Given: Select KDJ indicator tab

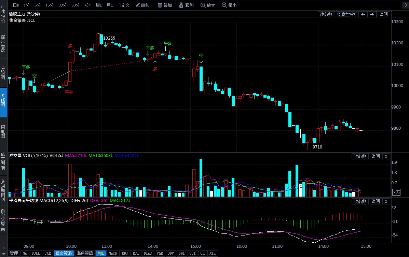Looking at the screenshot, I should [x=125, y=253].
